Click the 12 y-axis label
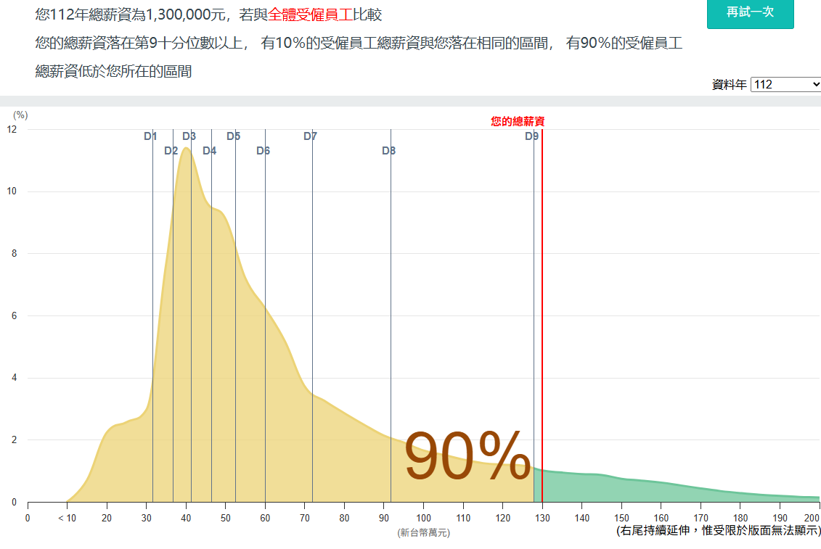Screen dimensions: 821x549 tap(12, 129)
